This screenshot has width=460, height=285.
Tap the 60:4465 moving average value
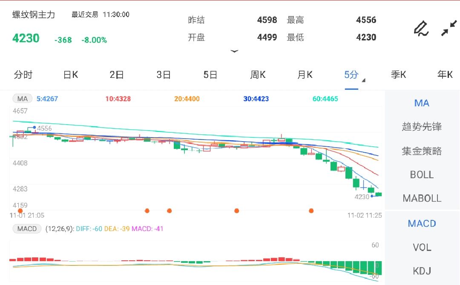pos(325,99)
